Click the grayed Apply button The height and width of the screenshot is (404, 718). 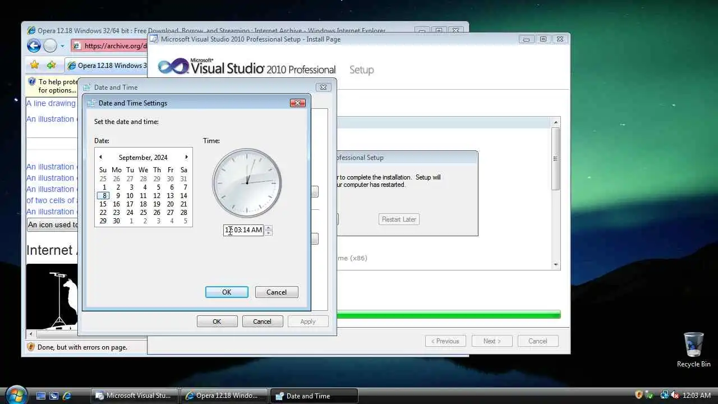(x=308, y=322)
